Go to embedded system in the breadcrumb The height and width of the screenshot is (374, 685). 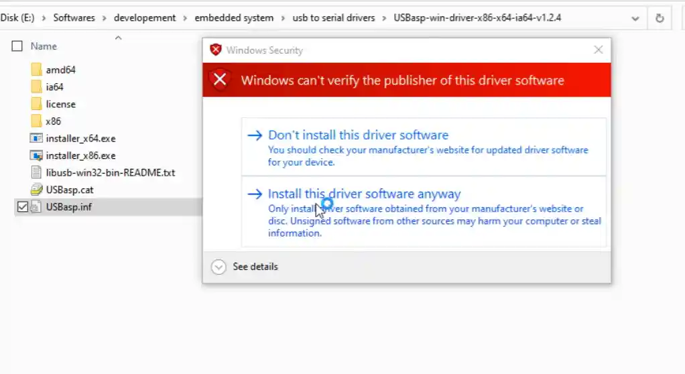click(x=234, y=18)
